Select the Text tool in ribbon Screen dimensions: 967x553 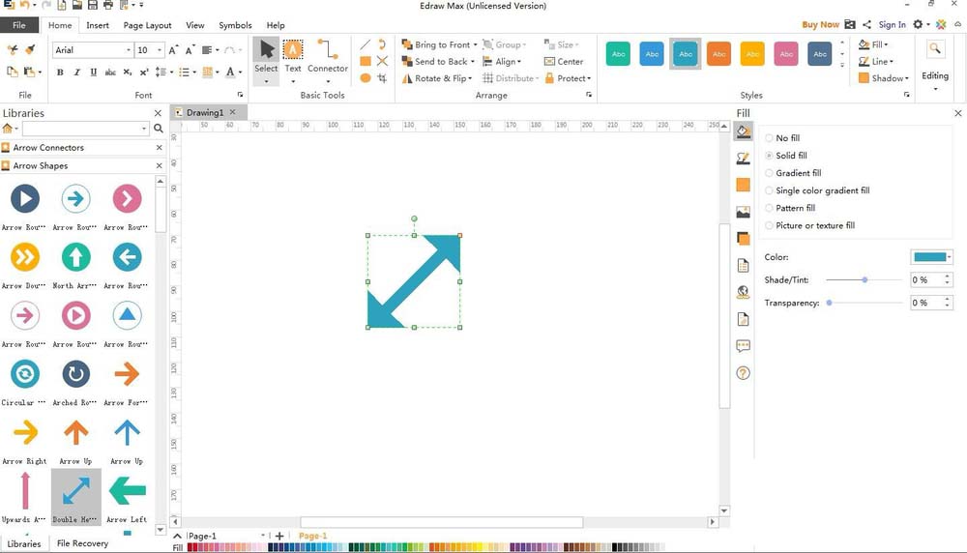coord(293,56)
